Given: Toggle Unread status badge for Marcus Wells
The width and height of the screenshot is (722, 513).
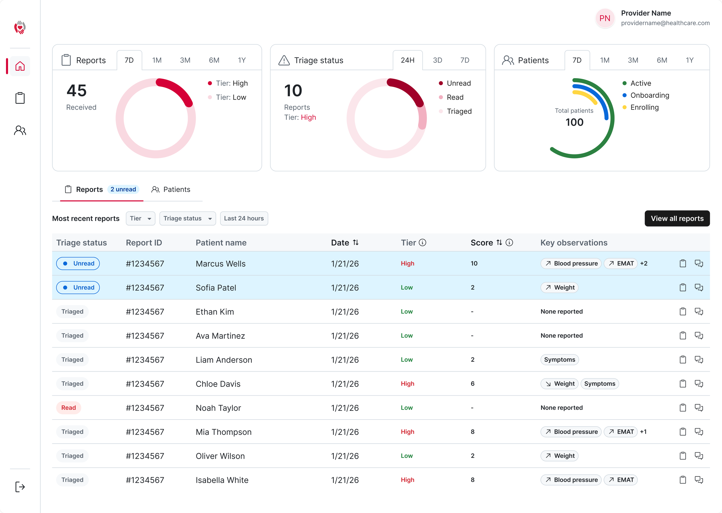Looking at the screenshot, I should 78,263.
